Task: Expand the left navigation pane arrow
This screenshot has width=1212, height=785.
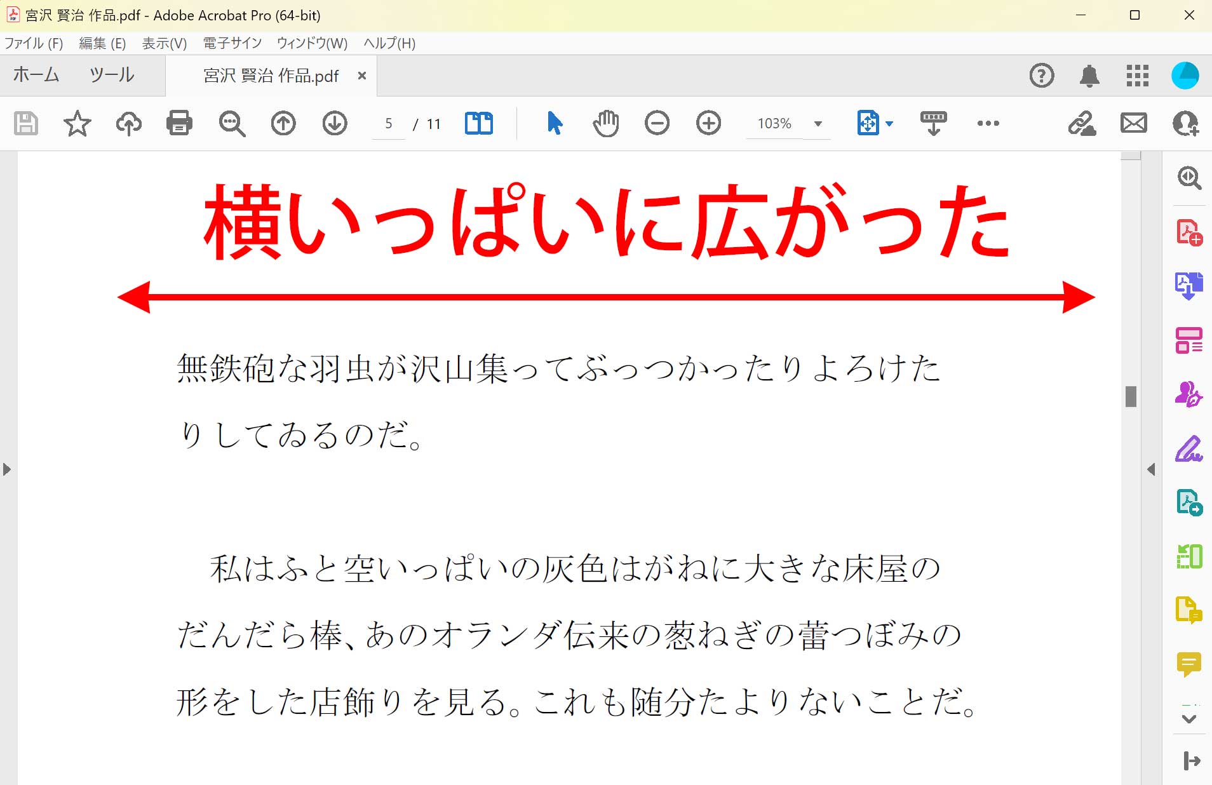Action: [7, 469]
